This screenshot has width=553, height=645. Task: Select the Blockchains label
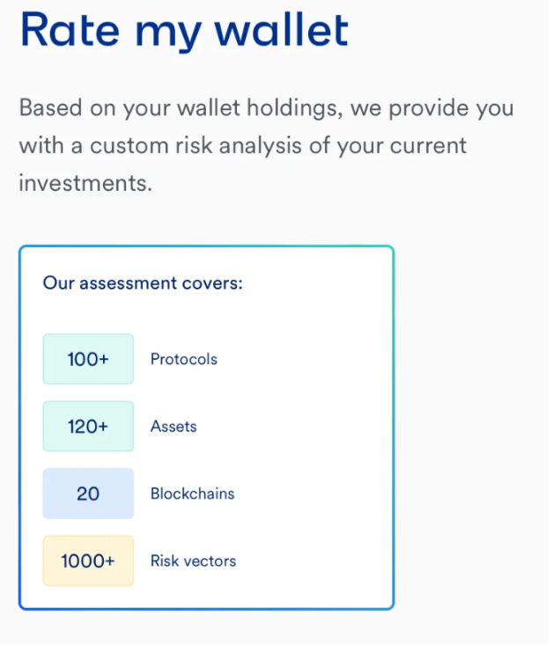click(x=192, y=494)
